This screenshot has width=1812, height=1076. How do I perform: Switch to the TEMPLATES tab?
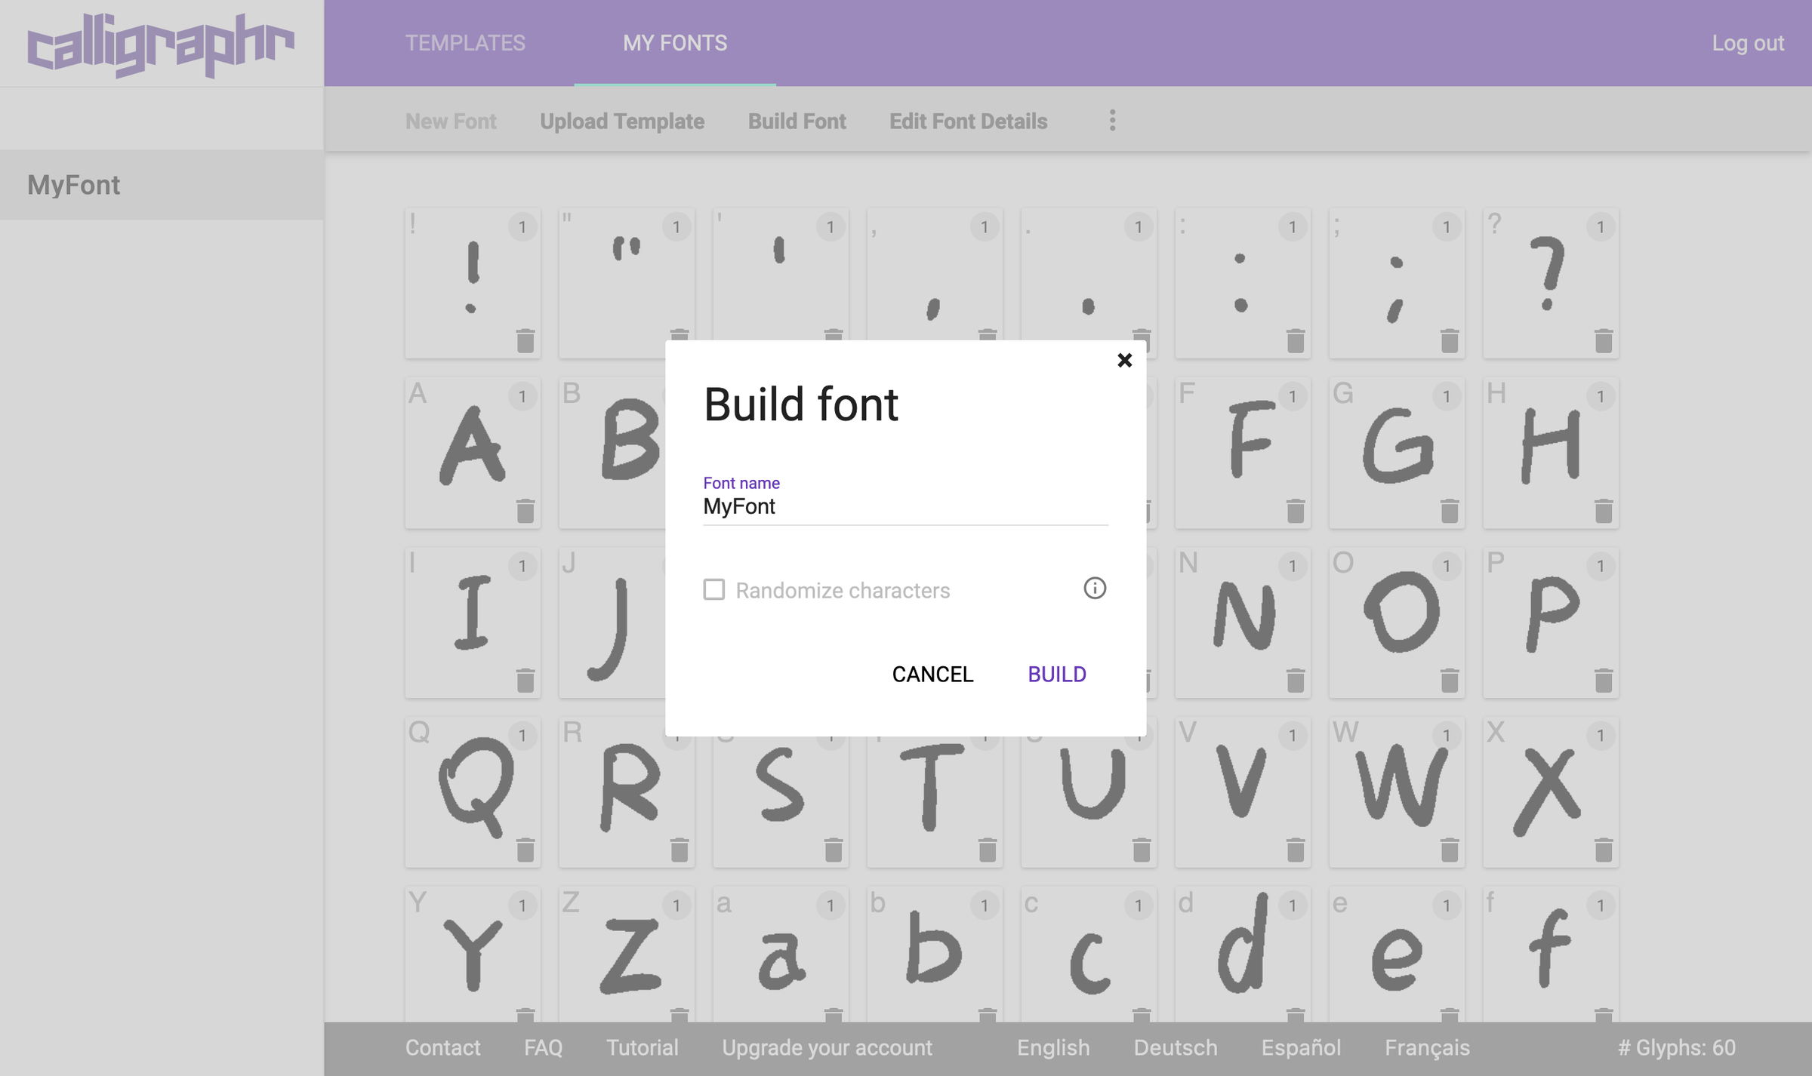465,43
